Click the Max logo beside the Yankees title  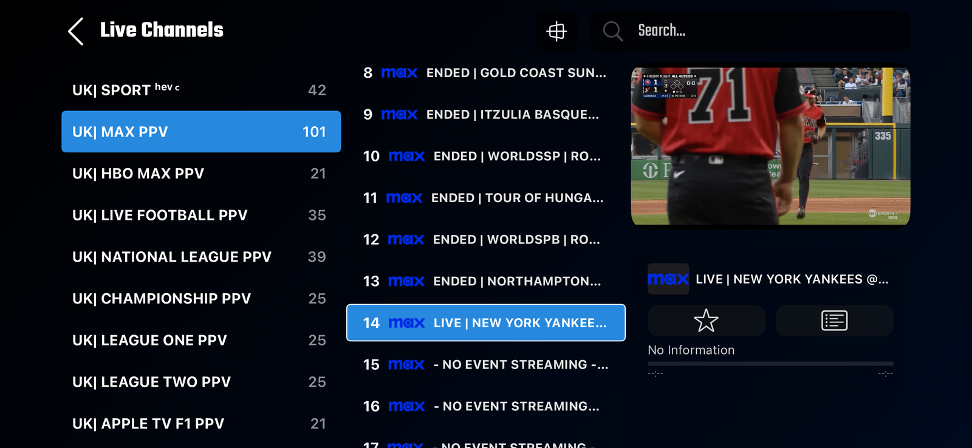click(668, 279)
